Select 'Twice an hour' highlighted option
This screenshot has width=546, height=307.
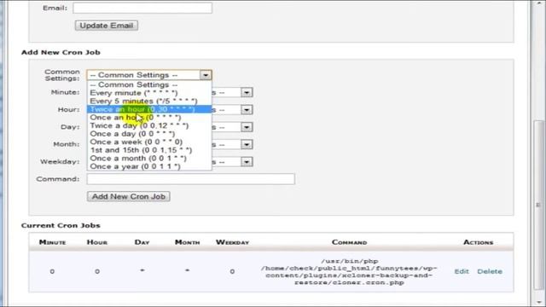click(x=149, y=109)
